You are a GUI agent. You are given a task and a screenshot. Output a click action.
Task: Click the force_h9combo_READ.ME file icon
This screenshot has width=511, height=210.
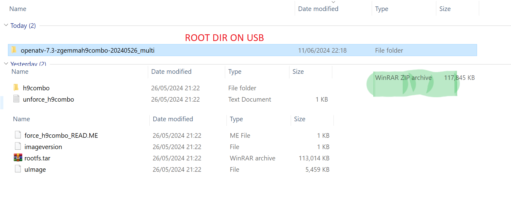pos(18,135)
